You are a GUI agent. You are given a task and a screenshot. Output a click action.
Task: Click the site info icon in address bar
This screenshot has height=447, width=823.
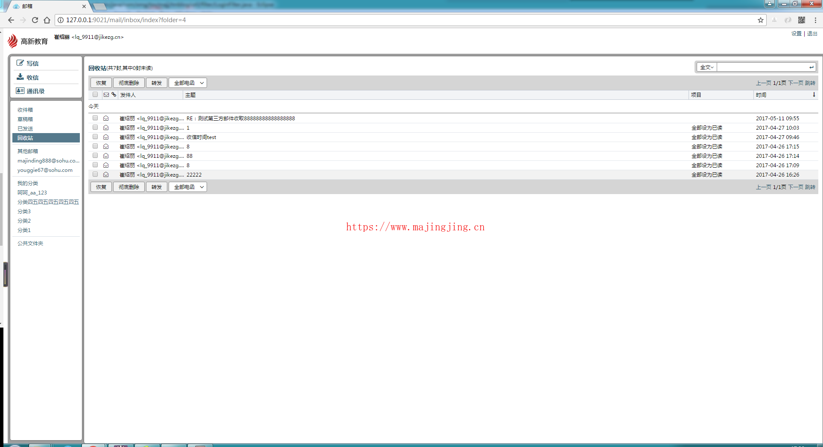tap(61, 20)
